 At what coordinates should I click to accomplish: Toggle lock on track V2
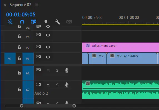coord(19,47)
